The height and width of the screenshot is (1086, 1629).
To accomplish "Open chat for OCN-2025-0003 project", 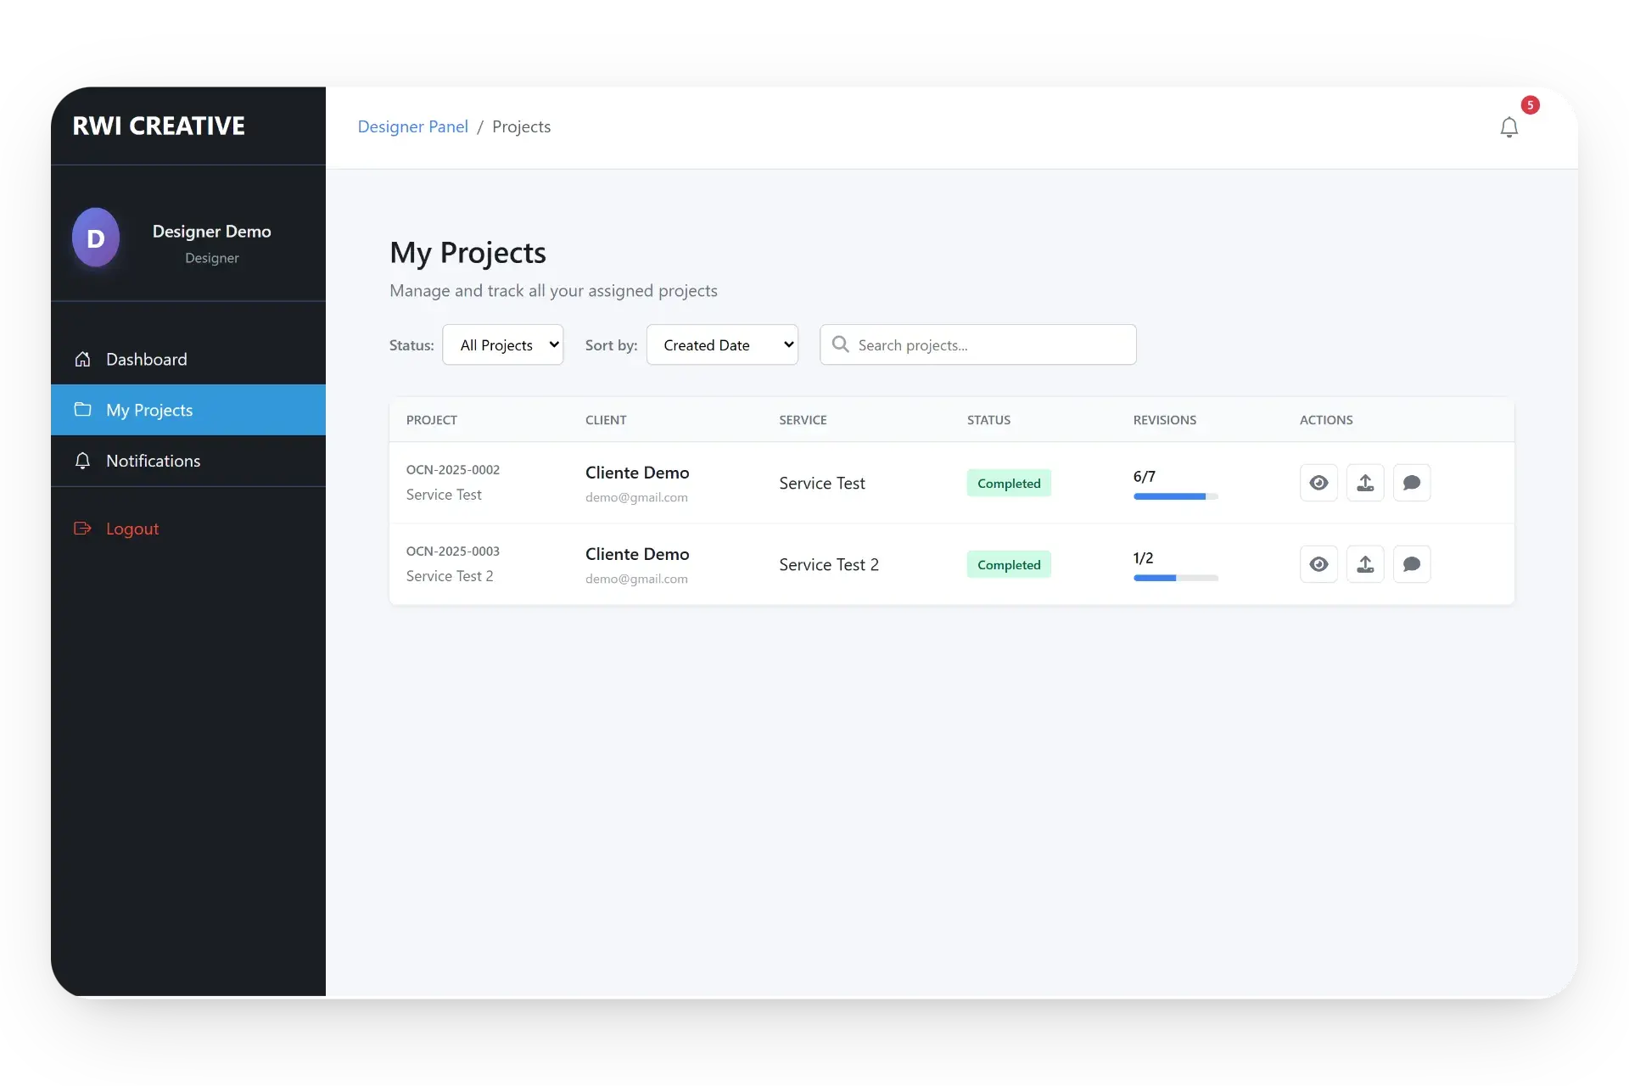I will click(1412, 564).
